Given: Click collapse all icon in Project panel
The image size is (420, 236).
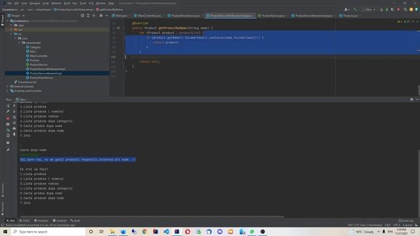Looking at the screenshot, I should click(94, 16).
